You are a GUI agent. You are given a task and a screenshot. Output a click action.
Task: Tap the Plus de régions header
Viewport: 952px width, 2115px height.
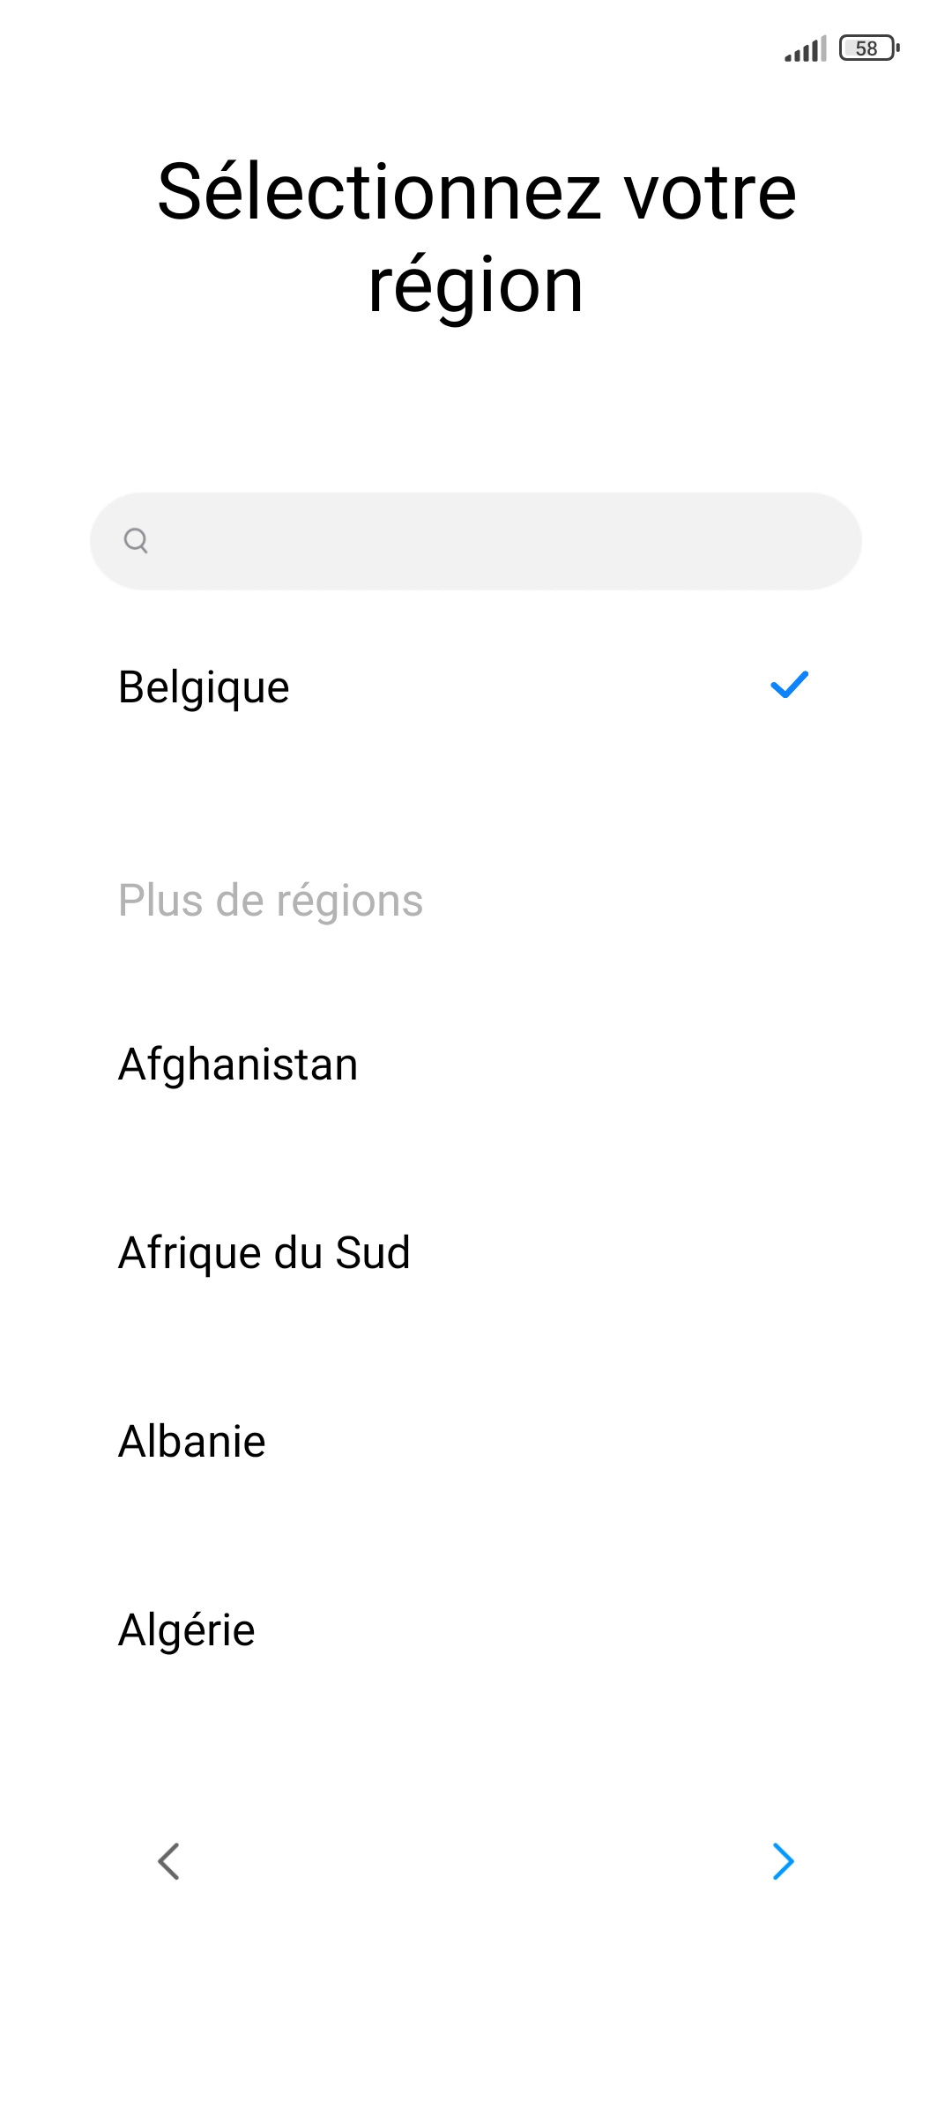point(271,901)
